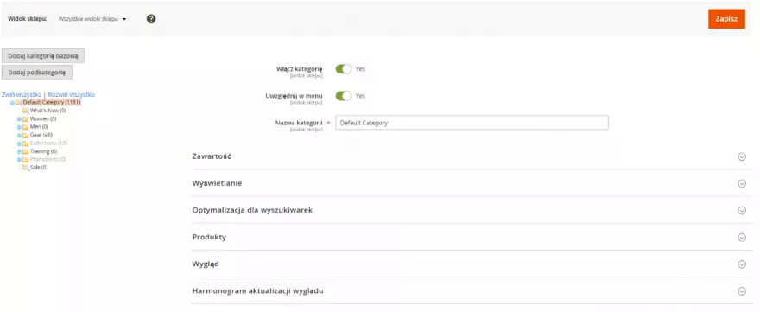Click the What's New folder icon

point(26,111)
